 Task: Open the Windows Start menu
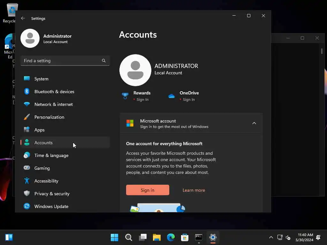click(x=115, y=237)
